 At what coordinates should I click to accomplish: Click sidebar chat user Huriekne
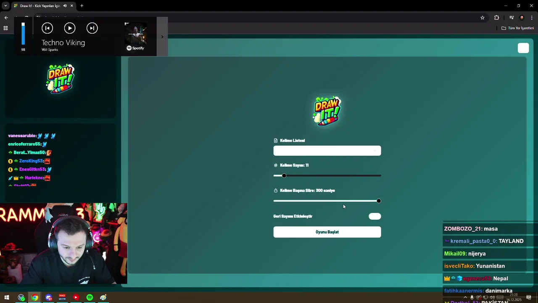click(x=34, y=178)
